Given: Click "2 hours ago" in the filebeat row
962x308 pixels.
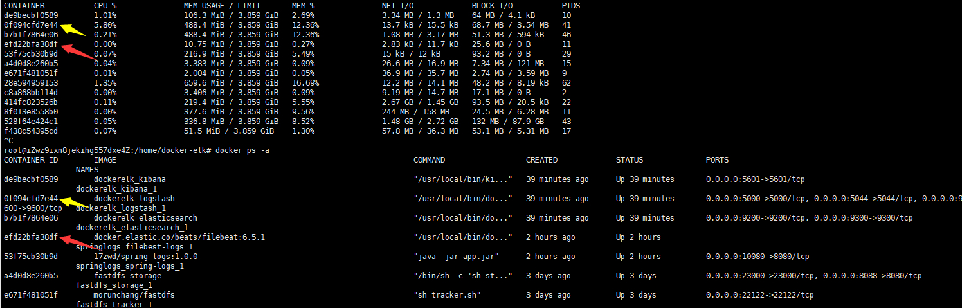Looking at the screenshot, I should pyautogui.click(x=550, y=237).
